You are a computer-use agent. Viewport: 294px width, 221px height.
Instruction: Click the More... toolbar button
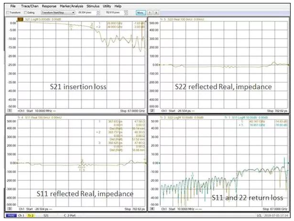pos(141,13)
